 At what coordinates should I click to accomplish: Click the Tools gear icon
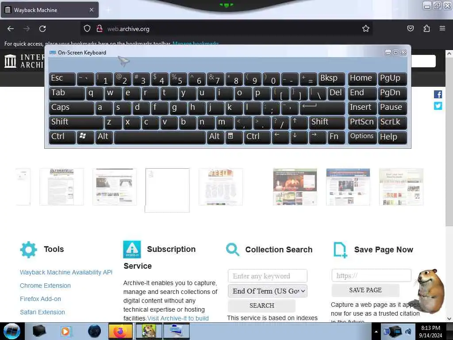29,249
